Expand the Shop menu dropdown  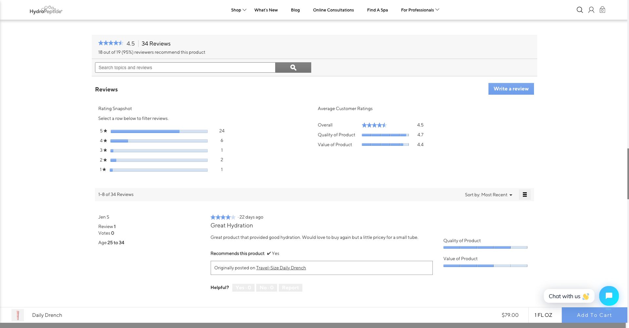coord(238,10)
